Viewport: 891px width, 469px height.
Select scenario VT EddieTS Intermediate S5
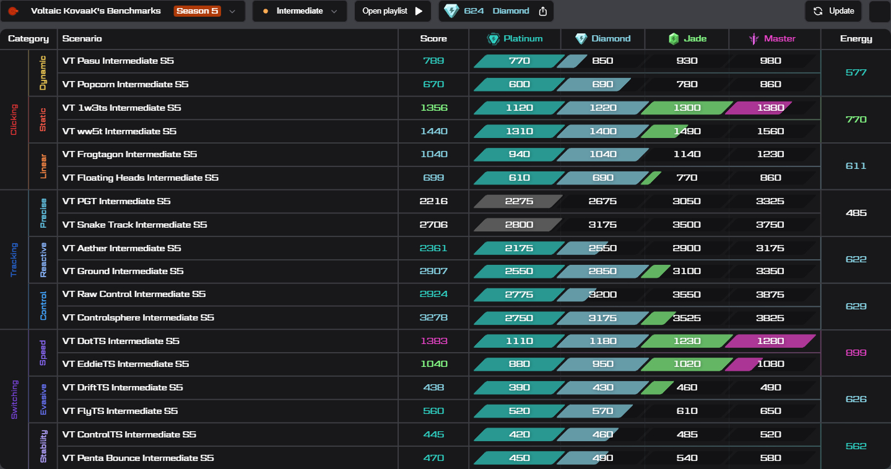pyautogui.click(x=126, y=364)
